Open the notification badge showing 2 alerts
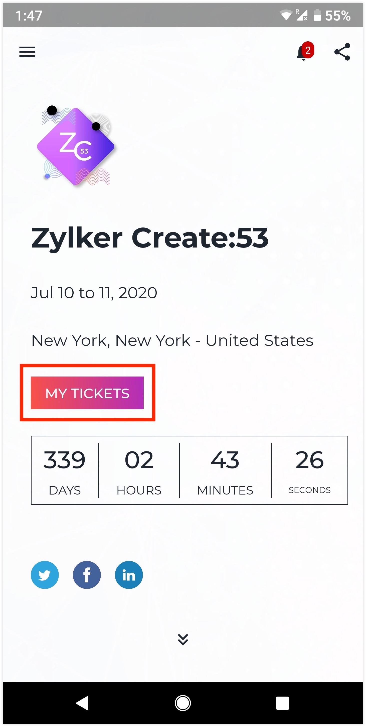The image size is (366, 727). (x=308, y=50)
